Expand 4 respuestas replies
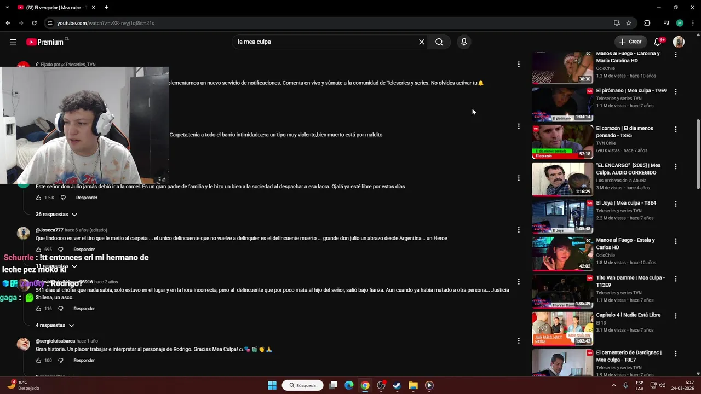The image size is (701, 394). pyautogui.click(x=55, y=326)
